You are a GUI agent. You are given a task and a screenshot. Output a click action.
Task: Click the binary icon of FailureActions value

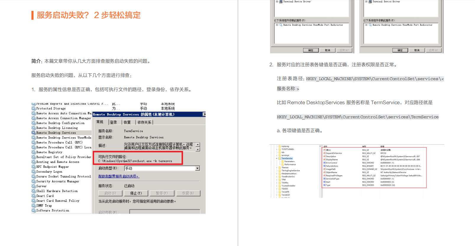point(324,166)
